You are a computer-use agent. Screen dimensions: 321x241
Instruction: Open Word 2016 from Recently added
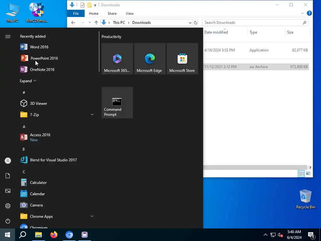click(57, 47)
